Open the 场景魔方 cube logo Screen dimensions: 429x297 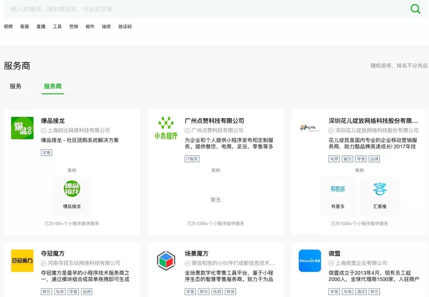(x=166, y=260)
